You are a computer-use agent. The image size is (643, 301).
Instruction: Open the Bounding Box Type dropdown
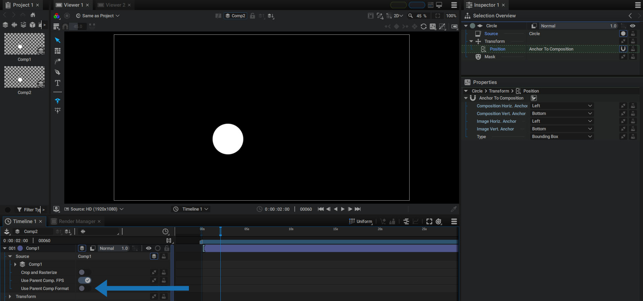coord(562,136)
